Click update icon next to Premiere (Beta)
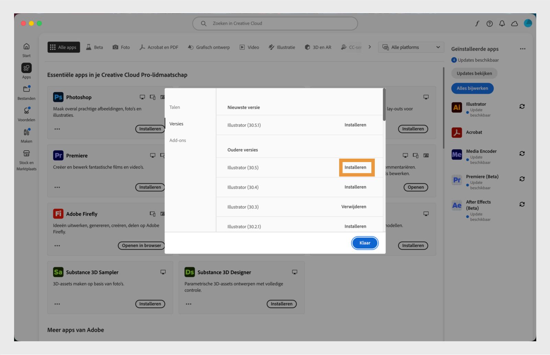The height and width of the screenshot is (355, 550). click(522, 179)
